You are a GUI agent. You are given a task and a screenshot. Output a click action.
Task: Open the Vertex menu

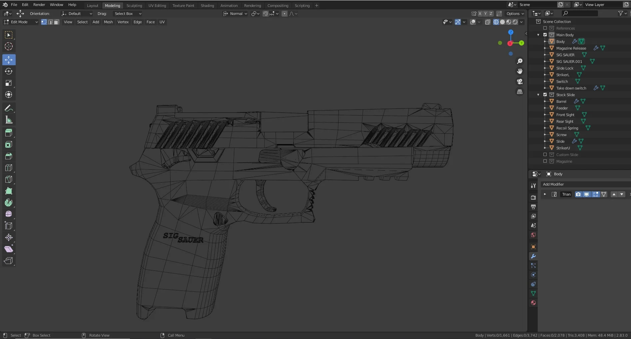[123, 22]
